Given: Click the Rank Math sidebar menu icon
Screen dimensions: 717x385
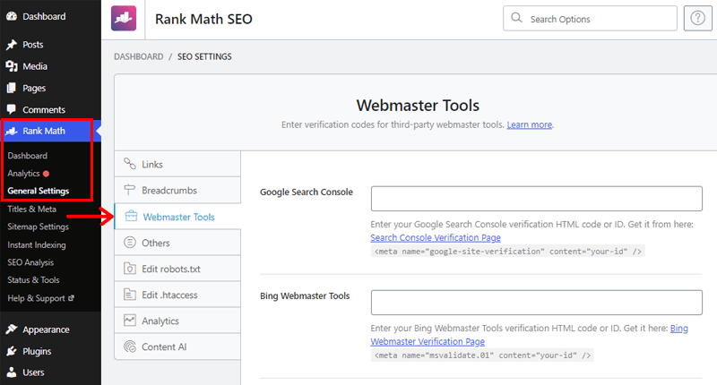Looking at the screenshot, I should point(12,131).
